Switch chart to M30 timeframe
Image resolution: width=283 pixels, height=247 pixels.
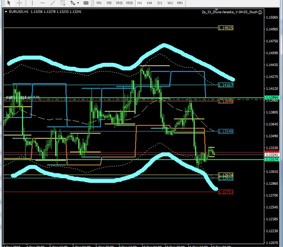click(x=129, y=3)
